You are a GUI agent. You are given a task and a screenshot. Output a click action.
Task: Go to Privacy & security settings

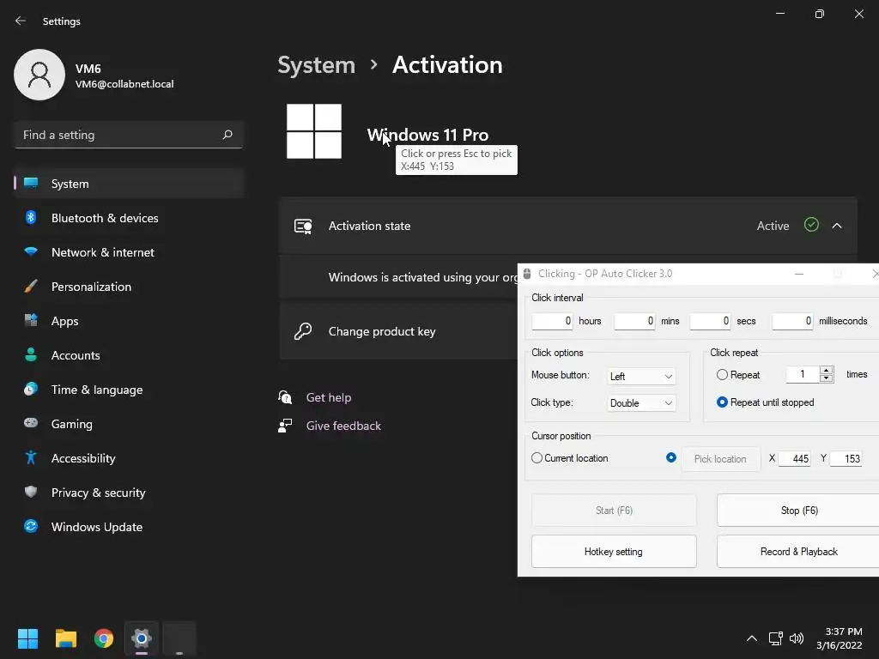pyautogui.click(x=129, y=493)
